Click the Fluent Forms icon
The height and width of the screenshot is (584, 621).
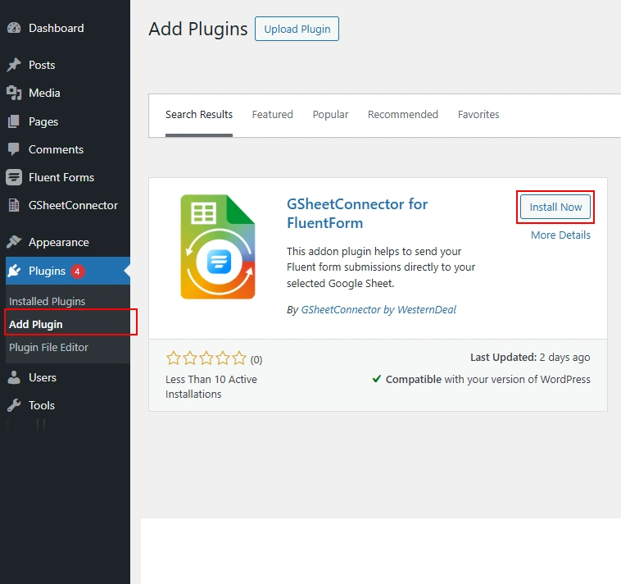tap(14, 177)
